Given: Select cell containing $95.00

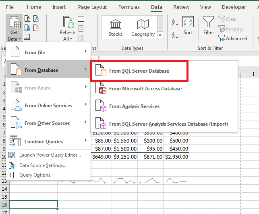Looking at the screenshot, I should 151,149.
